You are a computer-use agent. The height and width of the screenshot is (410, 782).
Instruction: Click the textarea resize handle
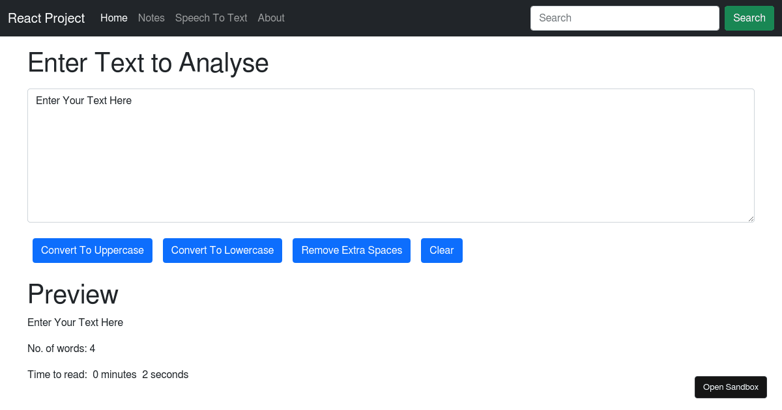click(751, 217)
